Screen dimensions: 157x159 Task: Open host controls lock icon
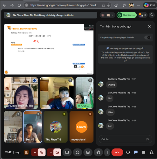click(x=152, y=152)
